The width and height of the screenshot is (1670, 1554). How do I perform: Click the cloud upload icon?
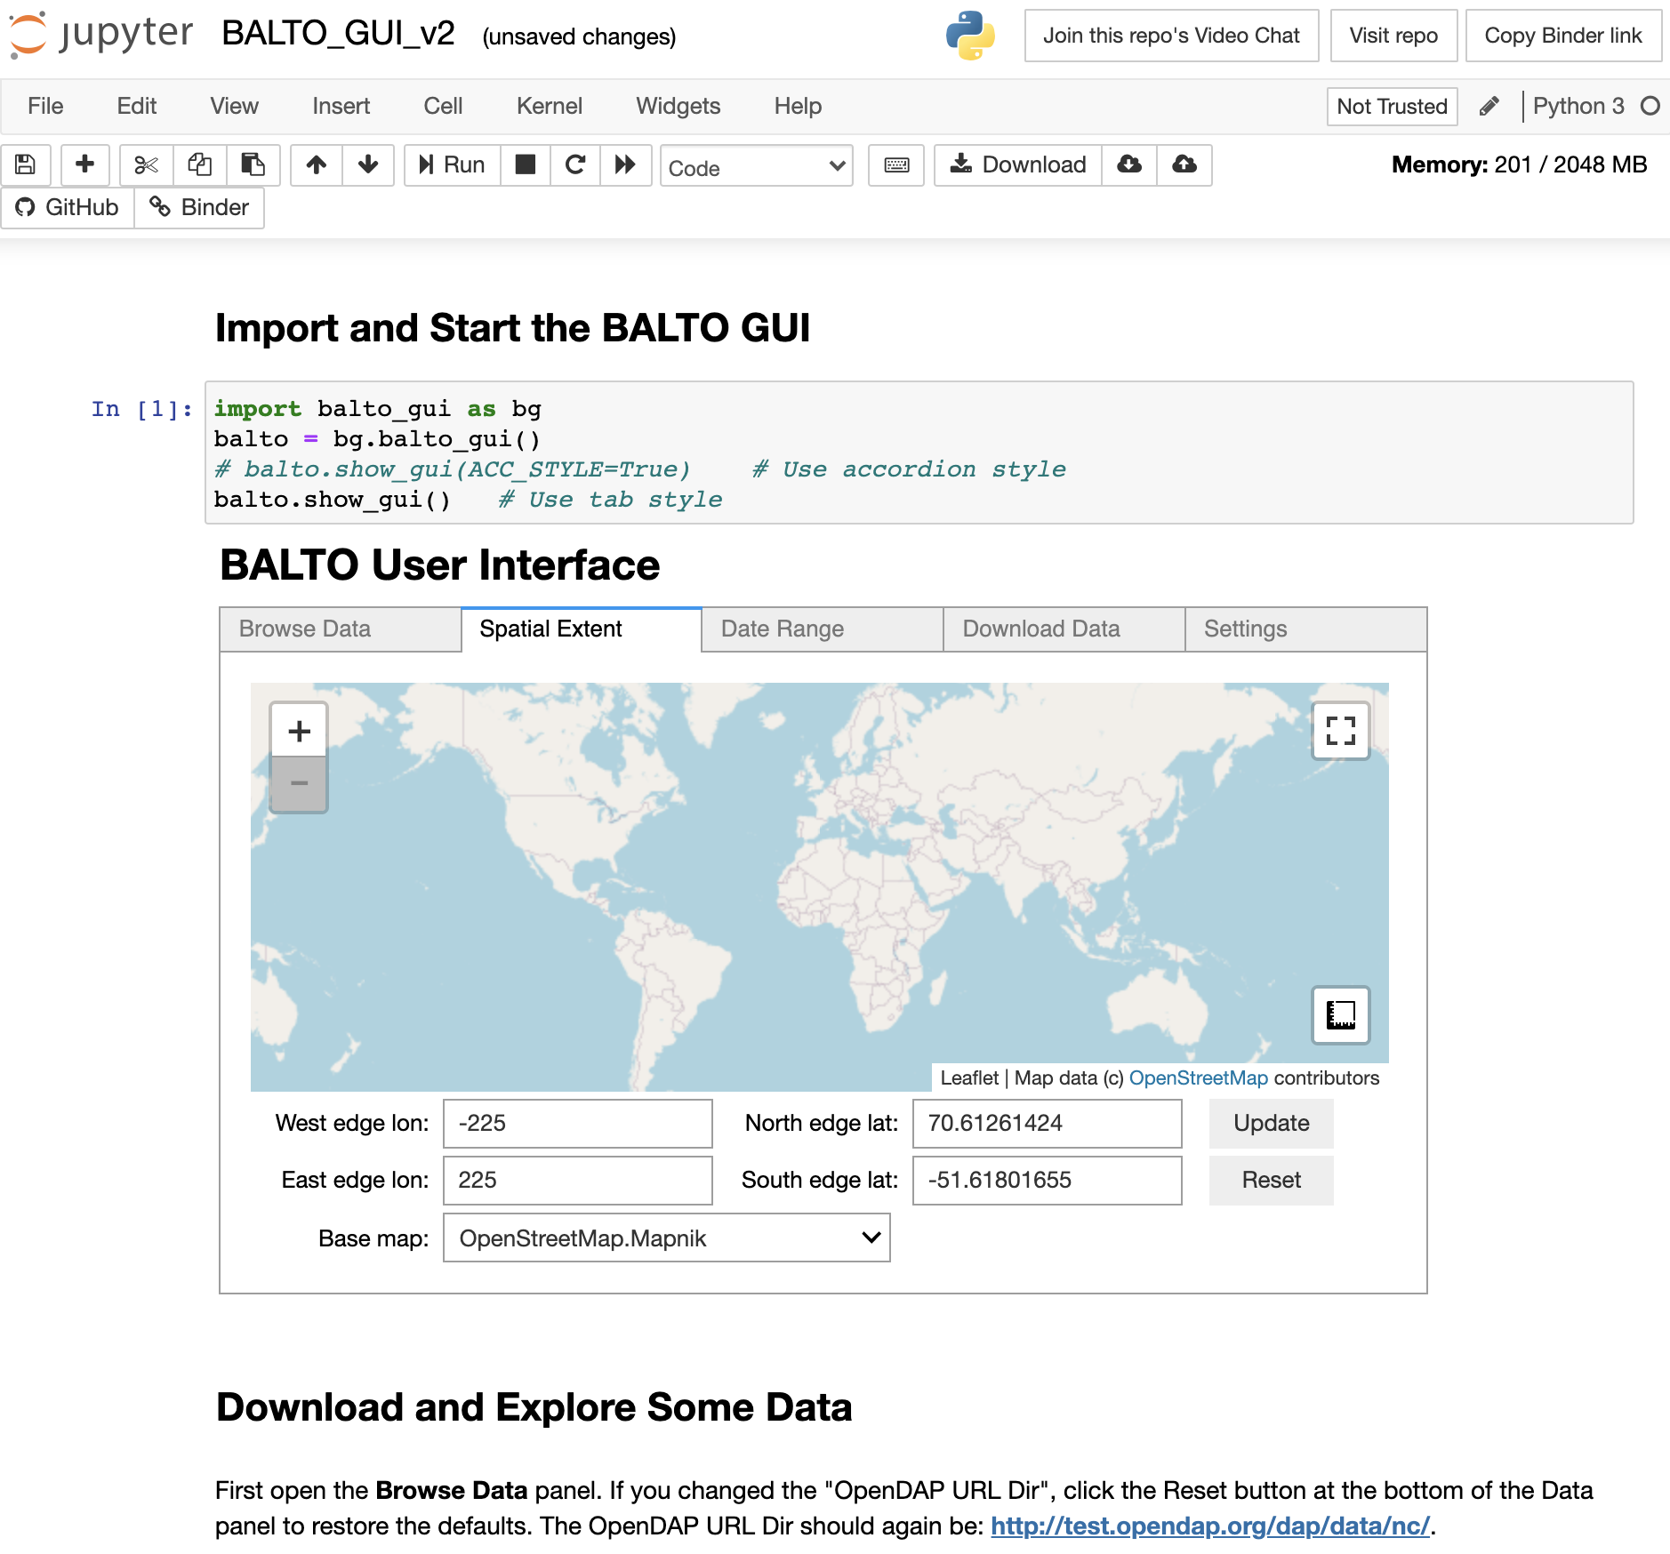[1184, 165]
